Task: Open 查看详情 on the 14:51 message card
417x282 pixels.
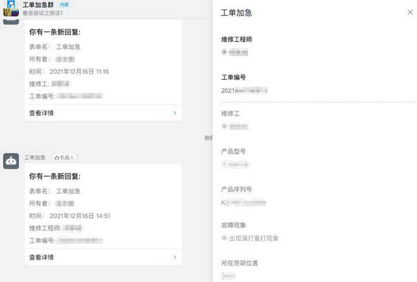Action: 104,258
